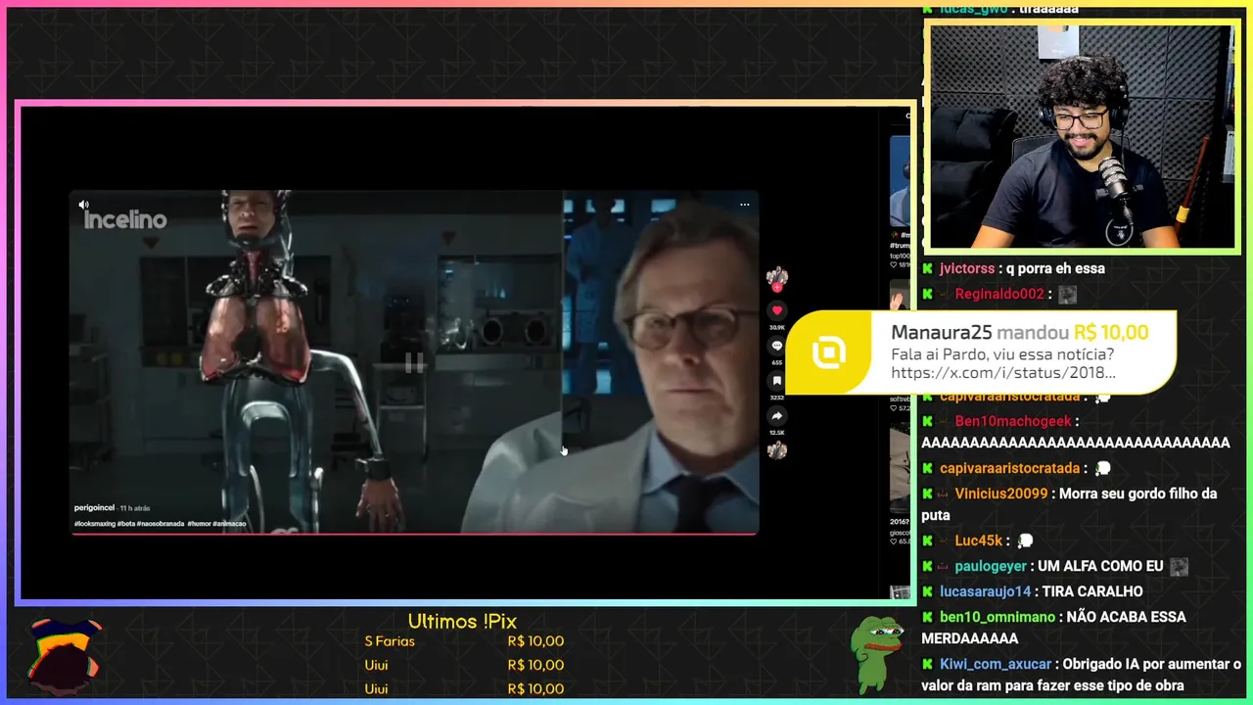
Task: Mute the video with the speaker icon
Action: pos(83,205)
